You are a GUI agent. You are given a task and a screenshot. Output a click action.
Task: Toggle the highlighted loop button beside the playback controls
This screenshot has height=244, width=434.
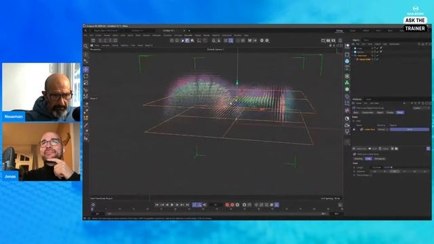coord(195,205)
